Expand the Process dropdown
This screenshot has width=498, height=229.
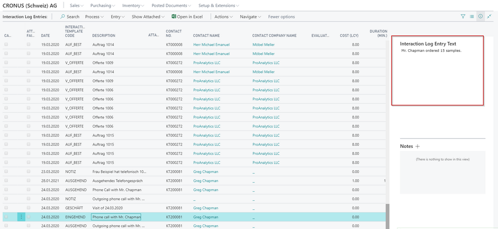[95, 17]
